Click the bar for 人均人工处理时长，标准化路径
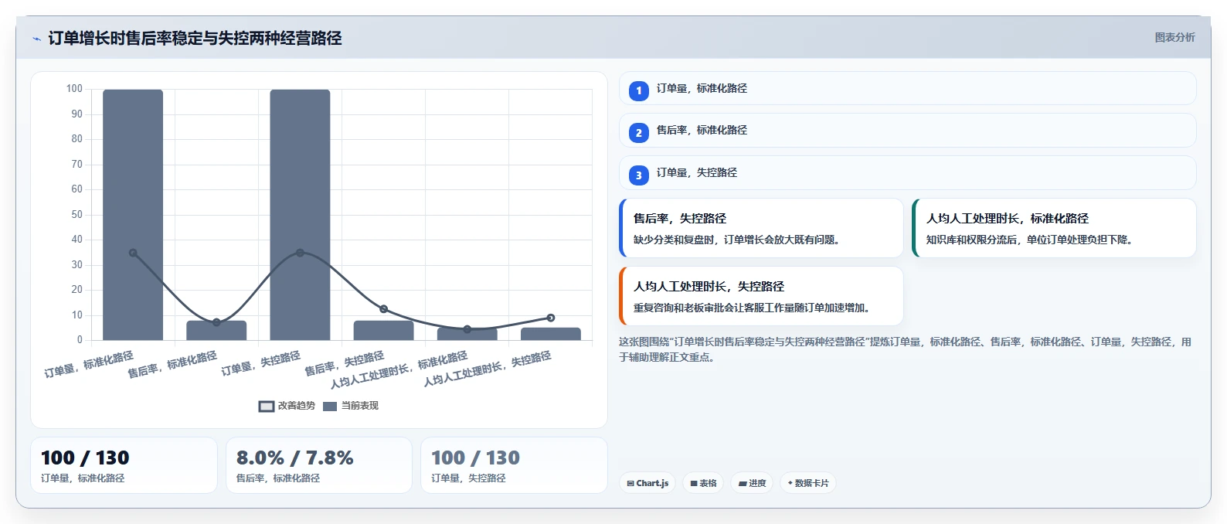1227x524 pixels. click(x=467, y=334)
